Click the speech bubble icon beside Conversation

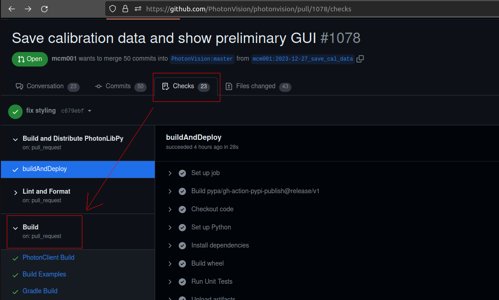(x=19, y=86)
